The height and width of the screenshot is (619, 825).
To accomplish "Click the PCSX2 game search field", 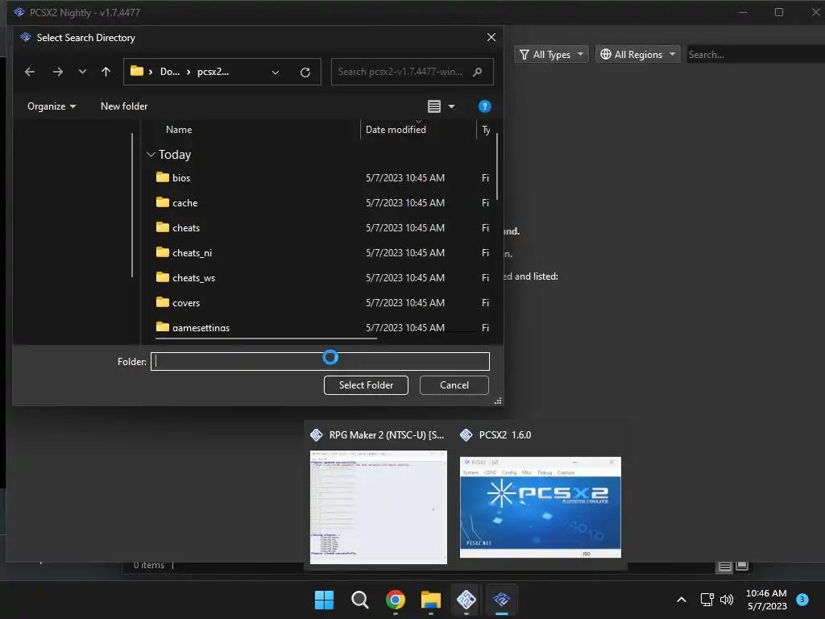I will pyautogui.click(x=755, y=54).
